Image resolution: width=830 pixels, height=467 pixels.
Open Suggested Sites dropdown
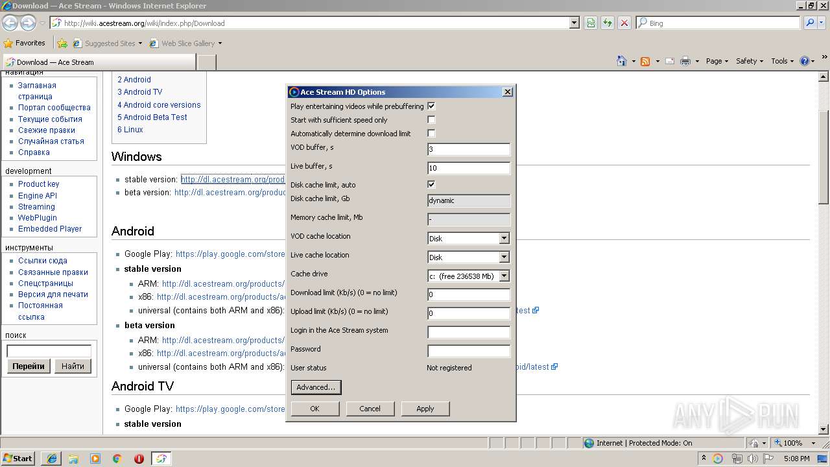(x=107, y=43)
